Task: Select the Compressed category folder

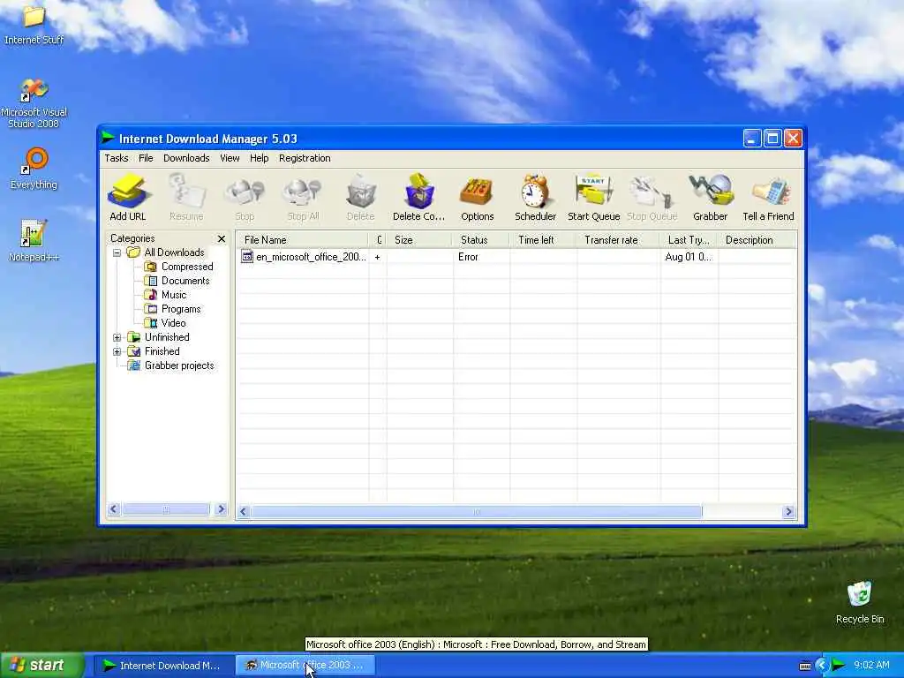Action: (179, 267)
